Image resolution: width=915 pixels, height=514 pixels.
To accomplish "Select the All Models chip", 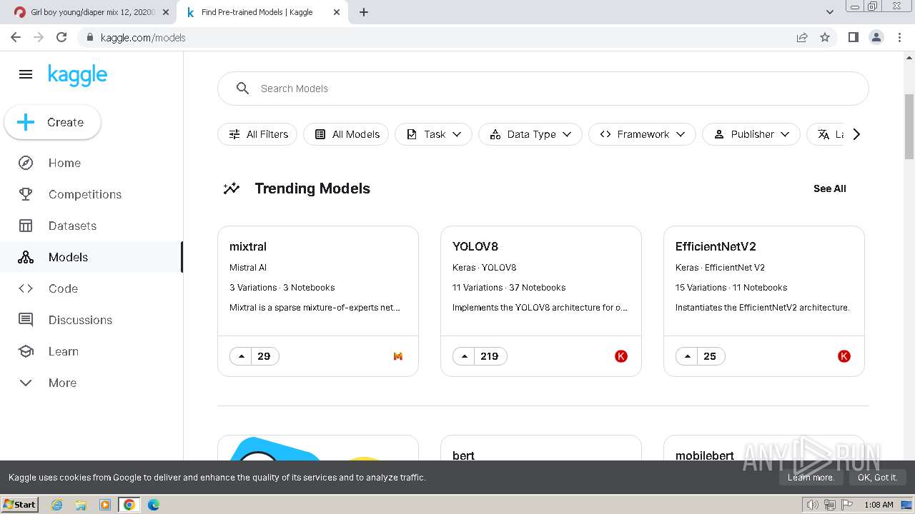I will [x=346, y=134].
